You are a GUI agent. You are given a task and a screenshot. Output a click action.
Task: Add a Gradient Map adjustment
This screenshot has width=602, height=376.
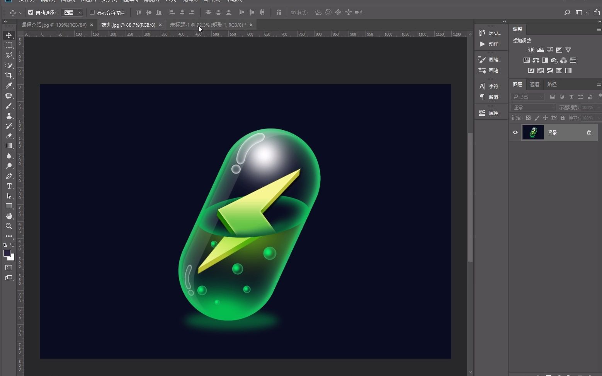click(568, 71)
